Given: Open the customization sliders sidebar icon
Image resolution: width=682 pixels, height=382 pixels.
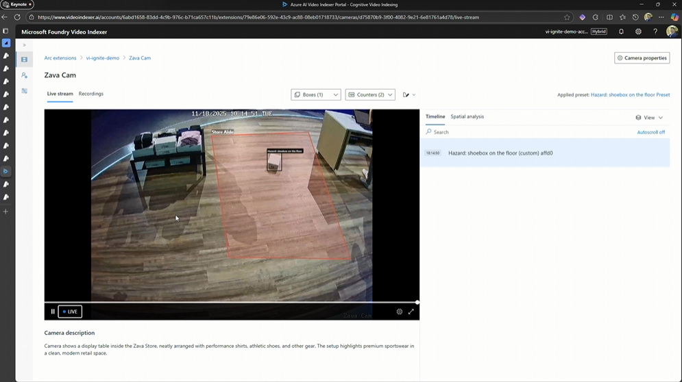Looking at the screenshot, I should point(24,91).
